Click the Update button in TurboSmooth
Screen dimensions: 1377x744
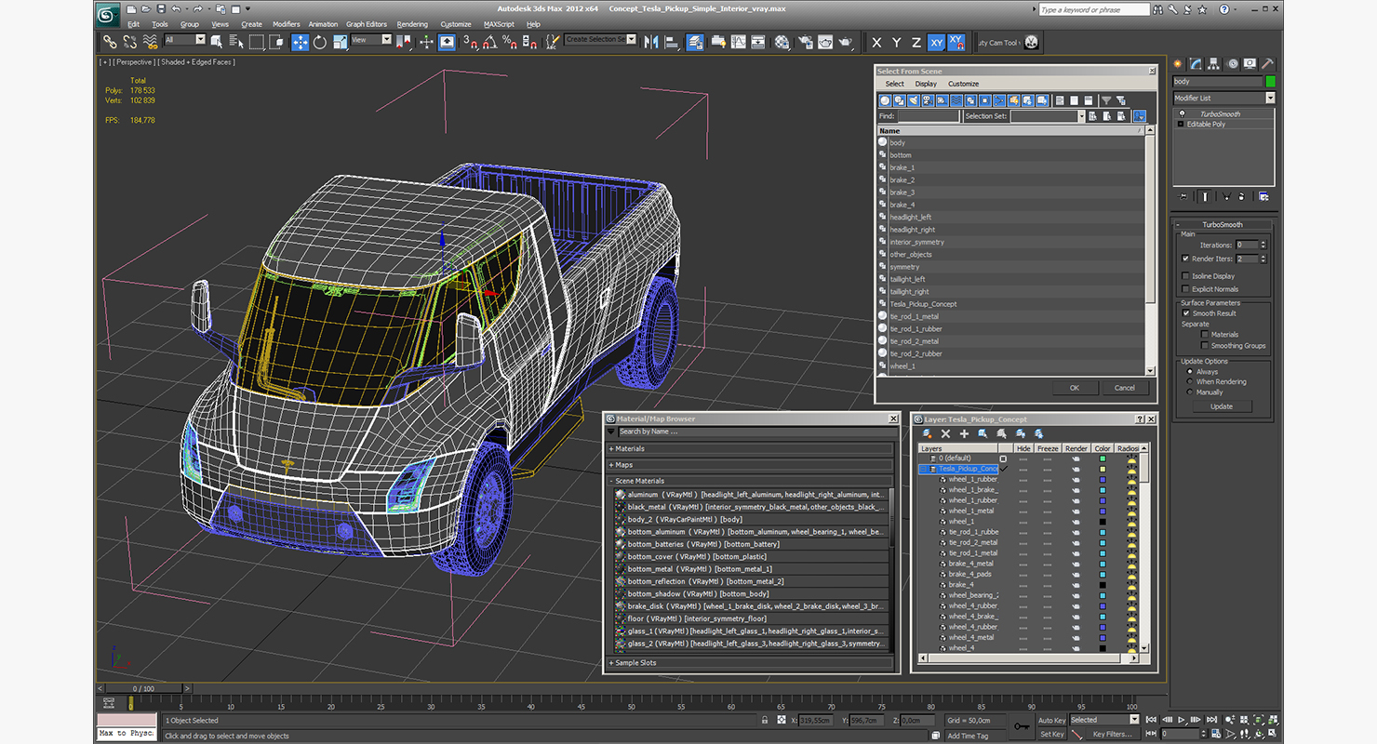(x=1222, y=406)
